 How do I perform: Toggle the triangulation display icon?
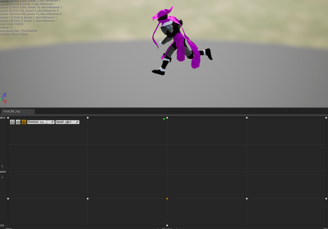click(12, 122)
